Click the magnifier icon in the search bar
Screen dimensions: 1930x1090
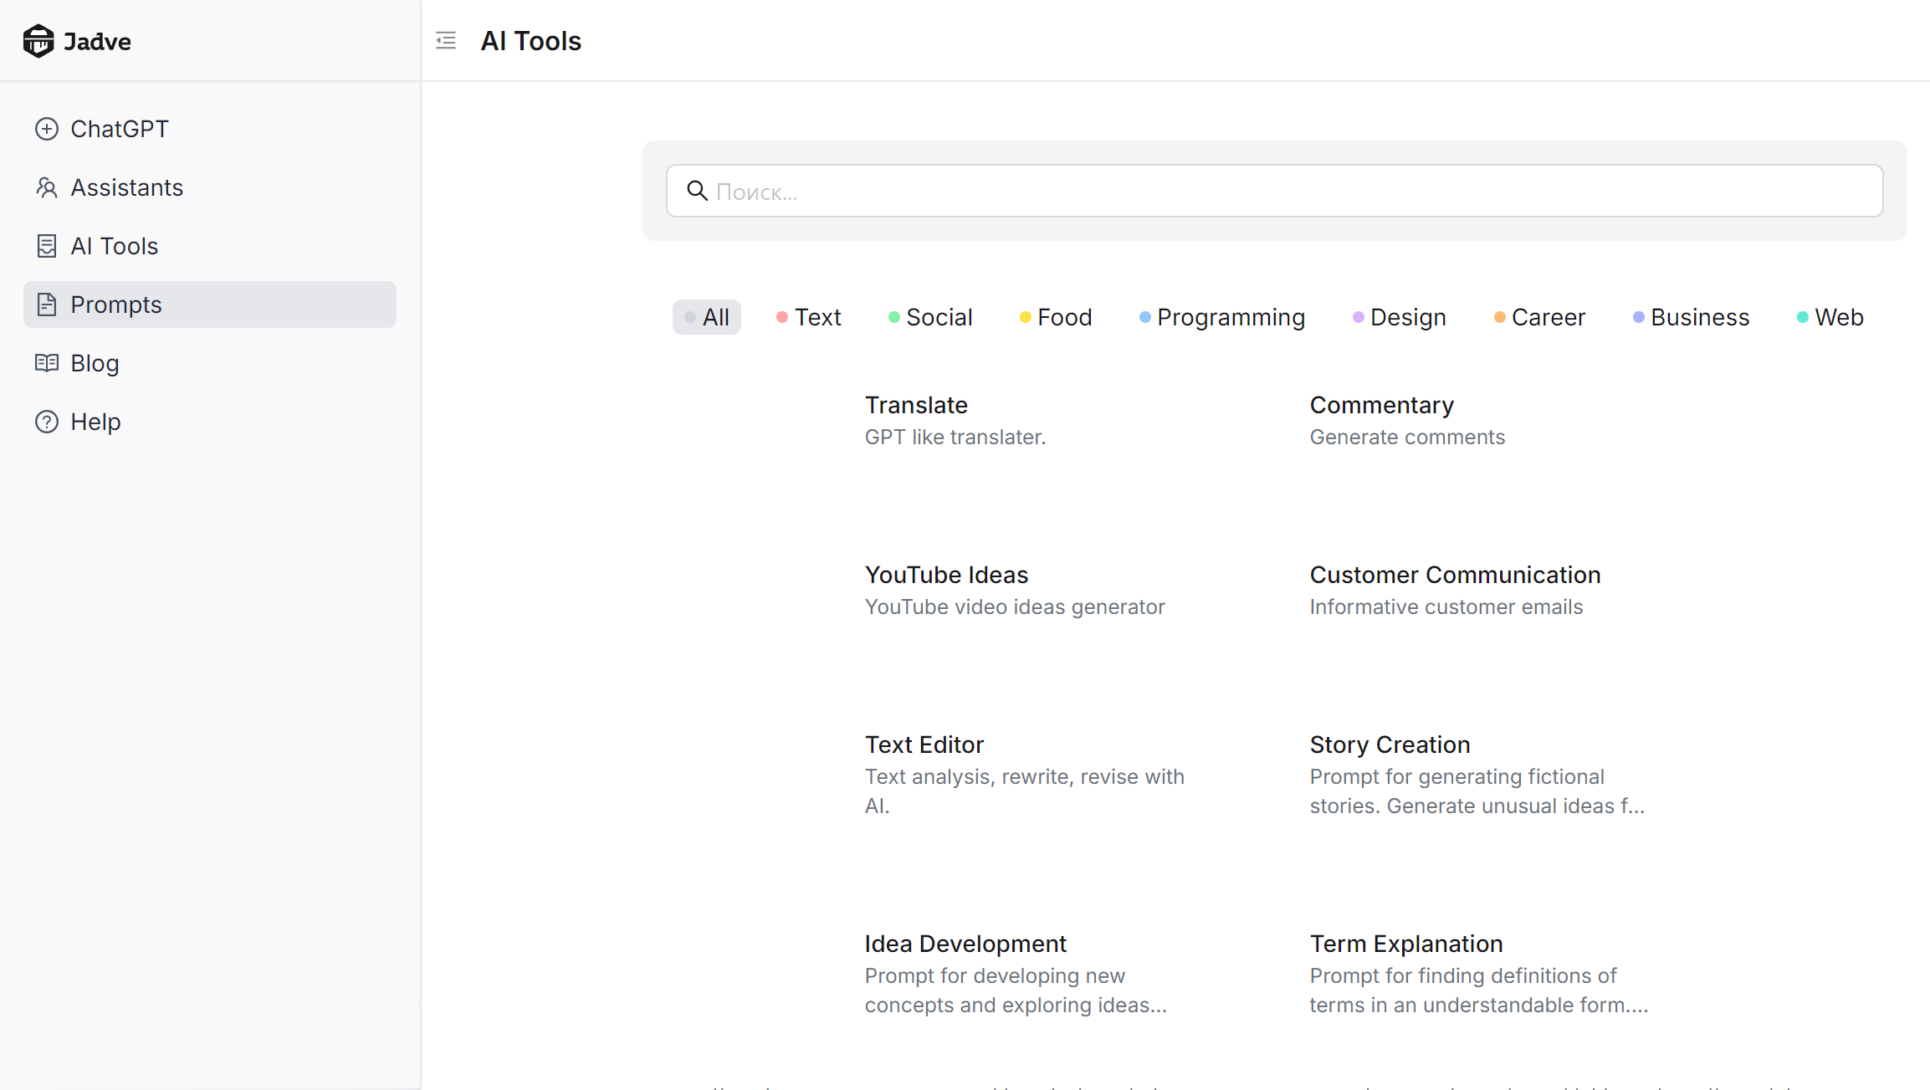(x=697, y=191)
